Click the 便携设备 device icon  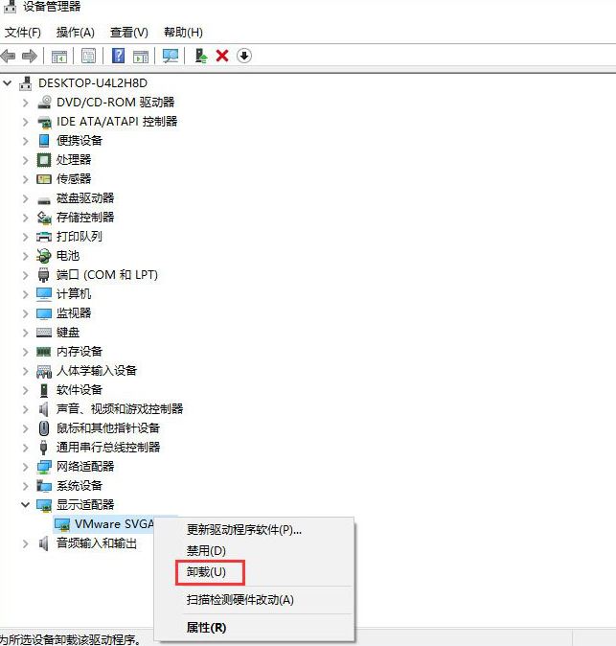pyautogui.click(x=44, y=141)
